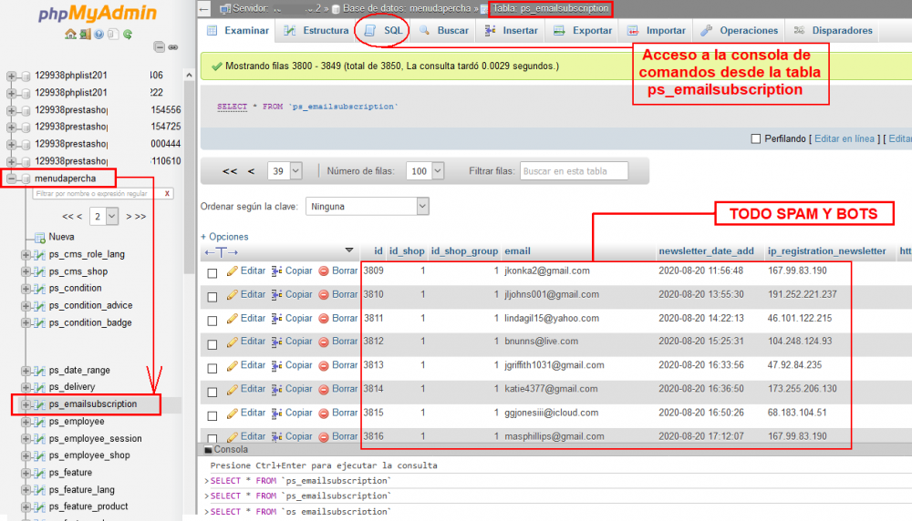This screenshot has height=521, width=912.
Task: Click delete icon for row 3812
Action: point(324,342)
